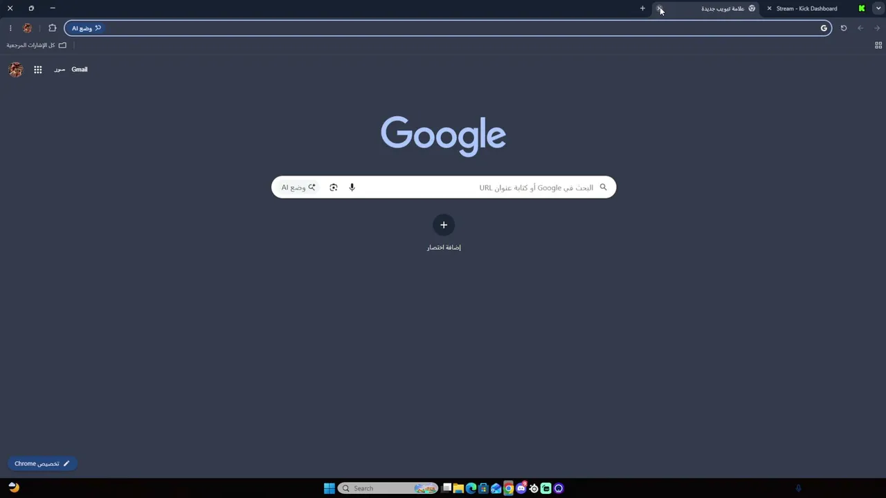Open the purple circular app on the taskbar

click(x=559, y=488)
